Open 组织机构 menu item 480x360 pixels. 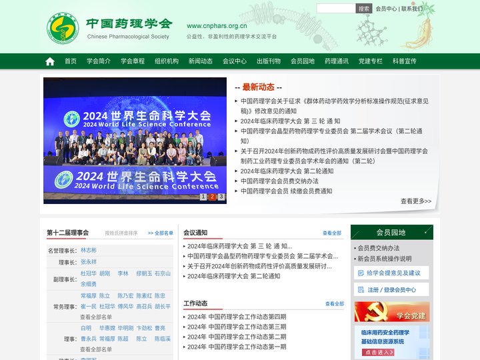pos(167,61)
